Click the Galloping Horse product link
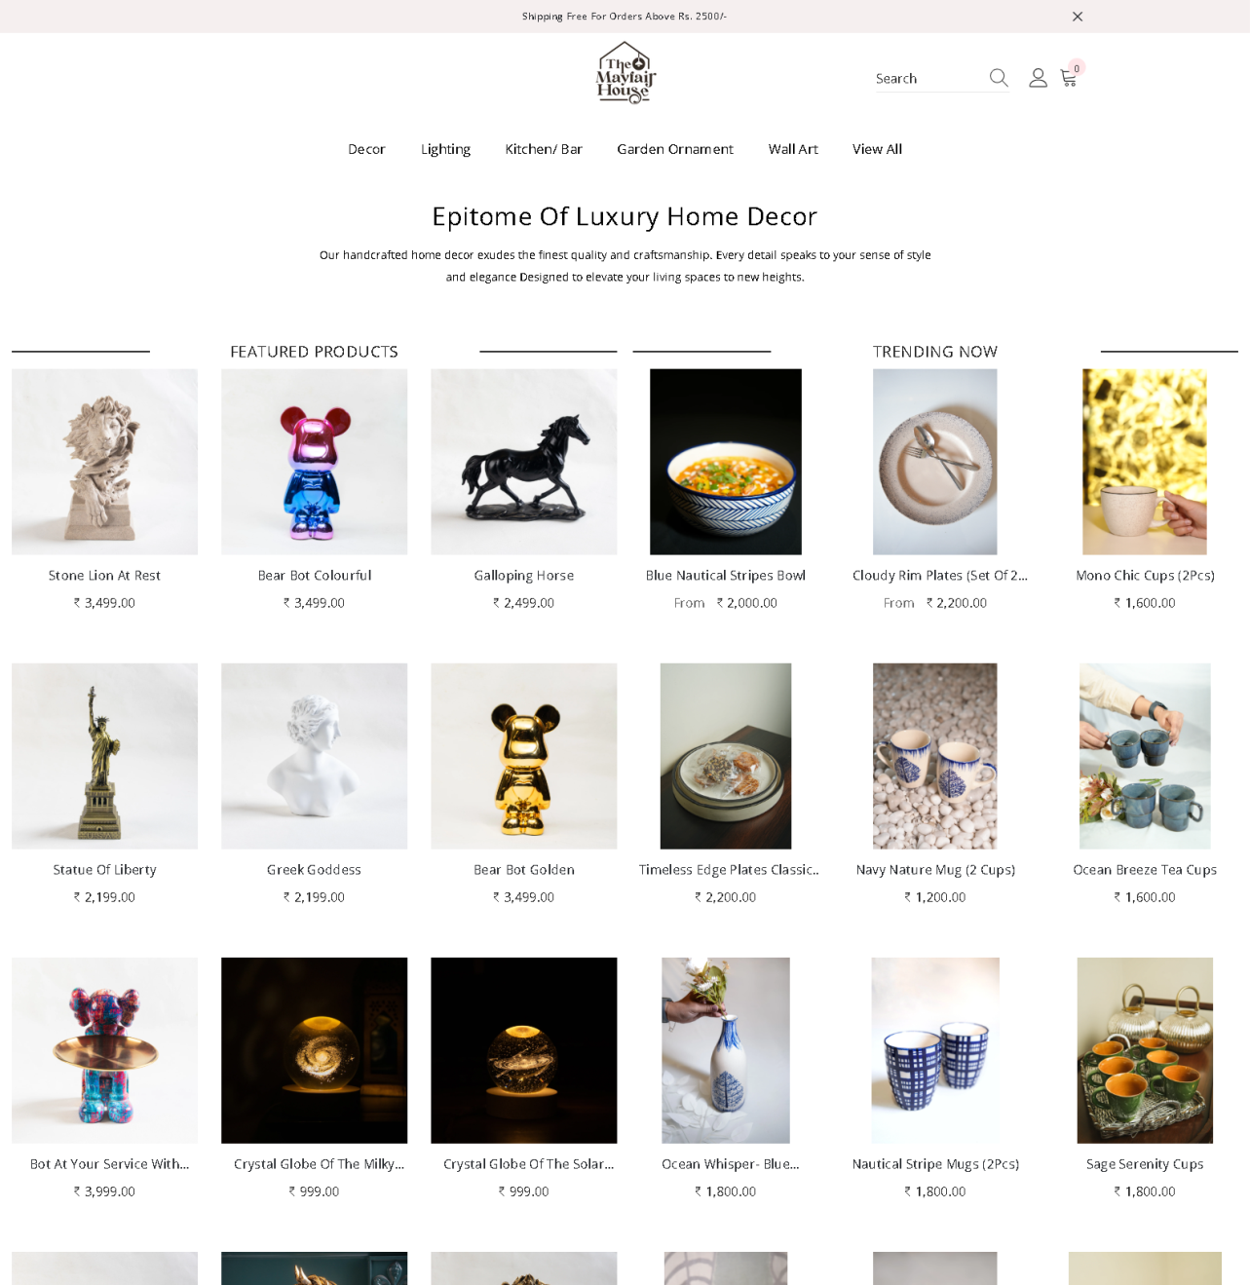The image size is (1250, 1285). (524, 576)
